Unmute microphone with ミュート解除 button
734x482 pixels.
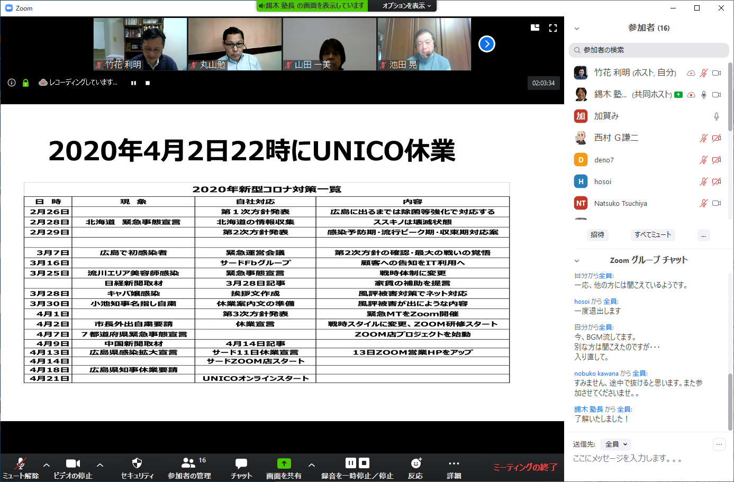(x=20, y=468)
